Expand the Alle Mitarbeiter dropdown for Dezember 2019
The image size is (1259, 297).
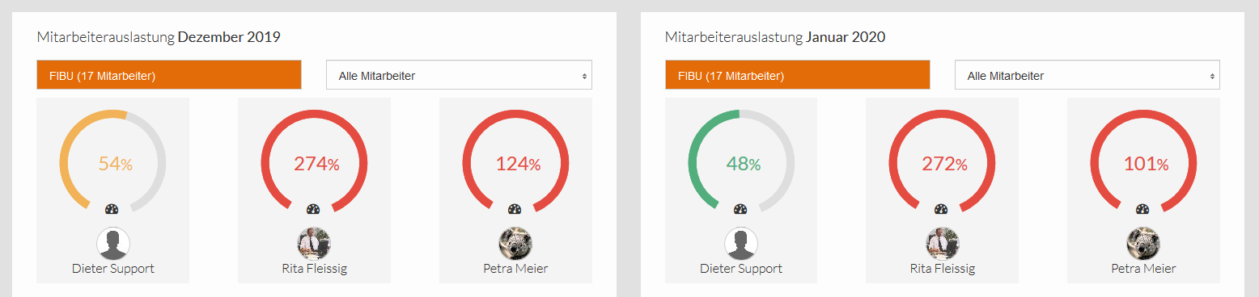click(x=459, y=75)
